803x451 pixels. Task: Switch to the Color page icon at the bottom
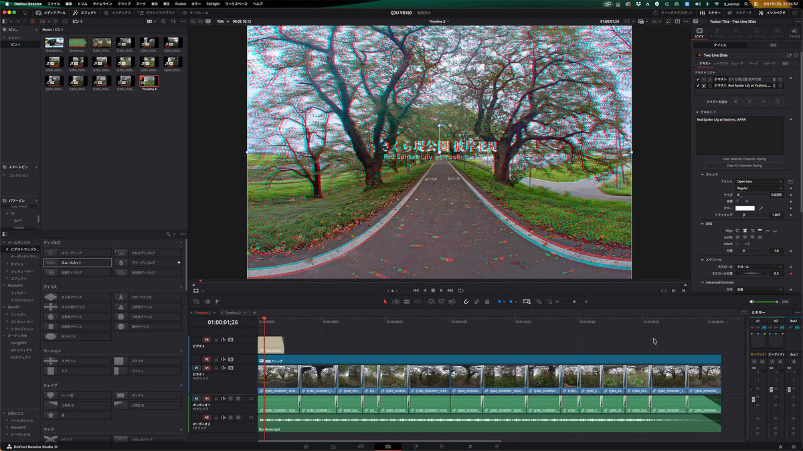[442, 446]
